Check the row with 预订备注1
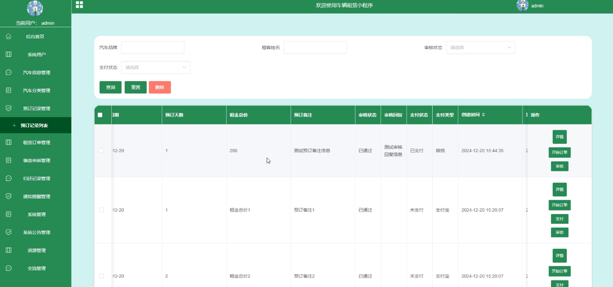This screenshot has width=613, height=287. (101, 210)
